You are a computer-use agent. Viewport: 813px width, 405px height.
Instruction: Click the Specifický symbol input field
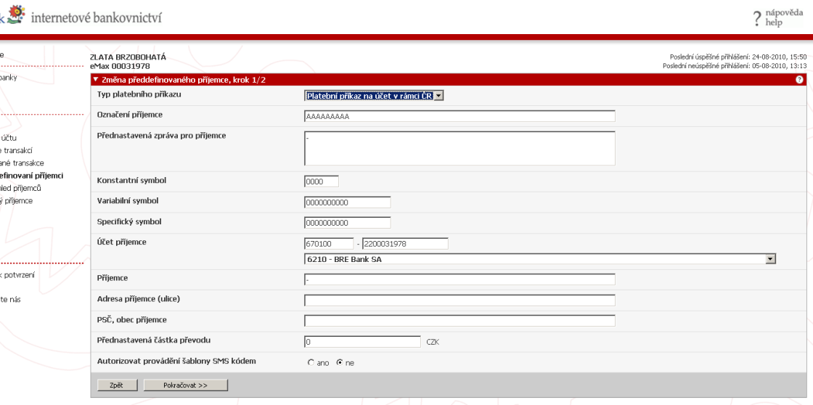(x=348, y=222)
